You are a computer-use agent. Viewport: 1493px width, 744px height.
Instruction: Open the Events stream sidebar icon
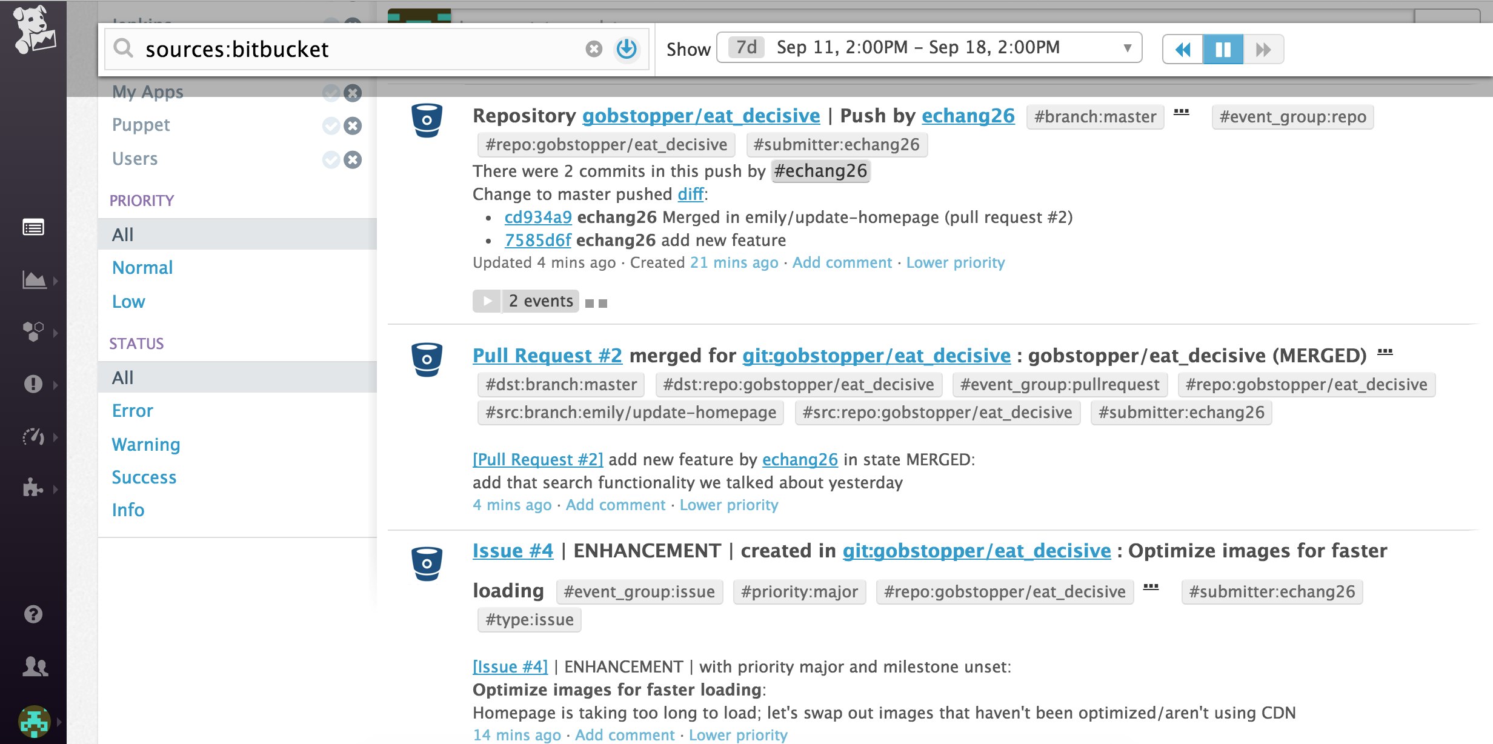click(x=33, y=228)
